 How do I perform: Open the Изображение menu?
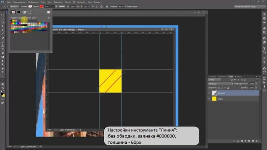33,2
